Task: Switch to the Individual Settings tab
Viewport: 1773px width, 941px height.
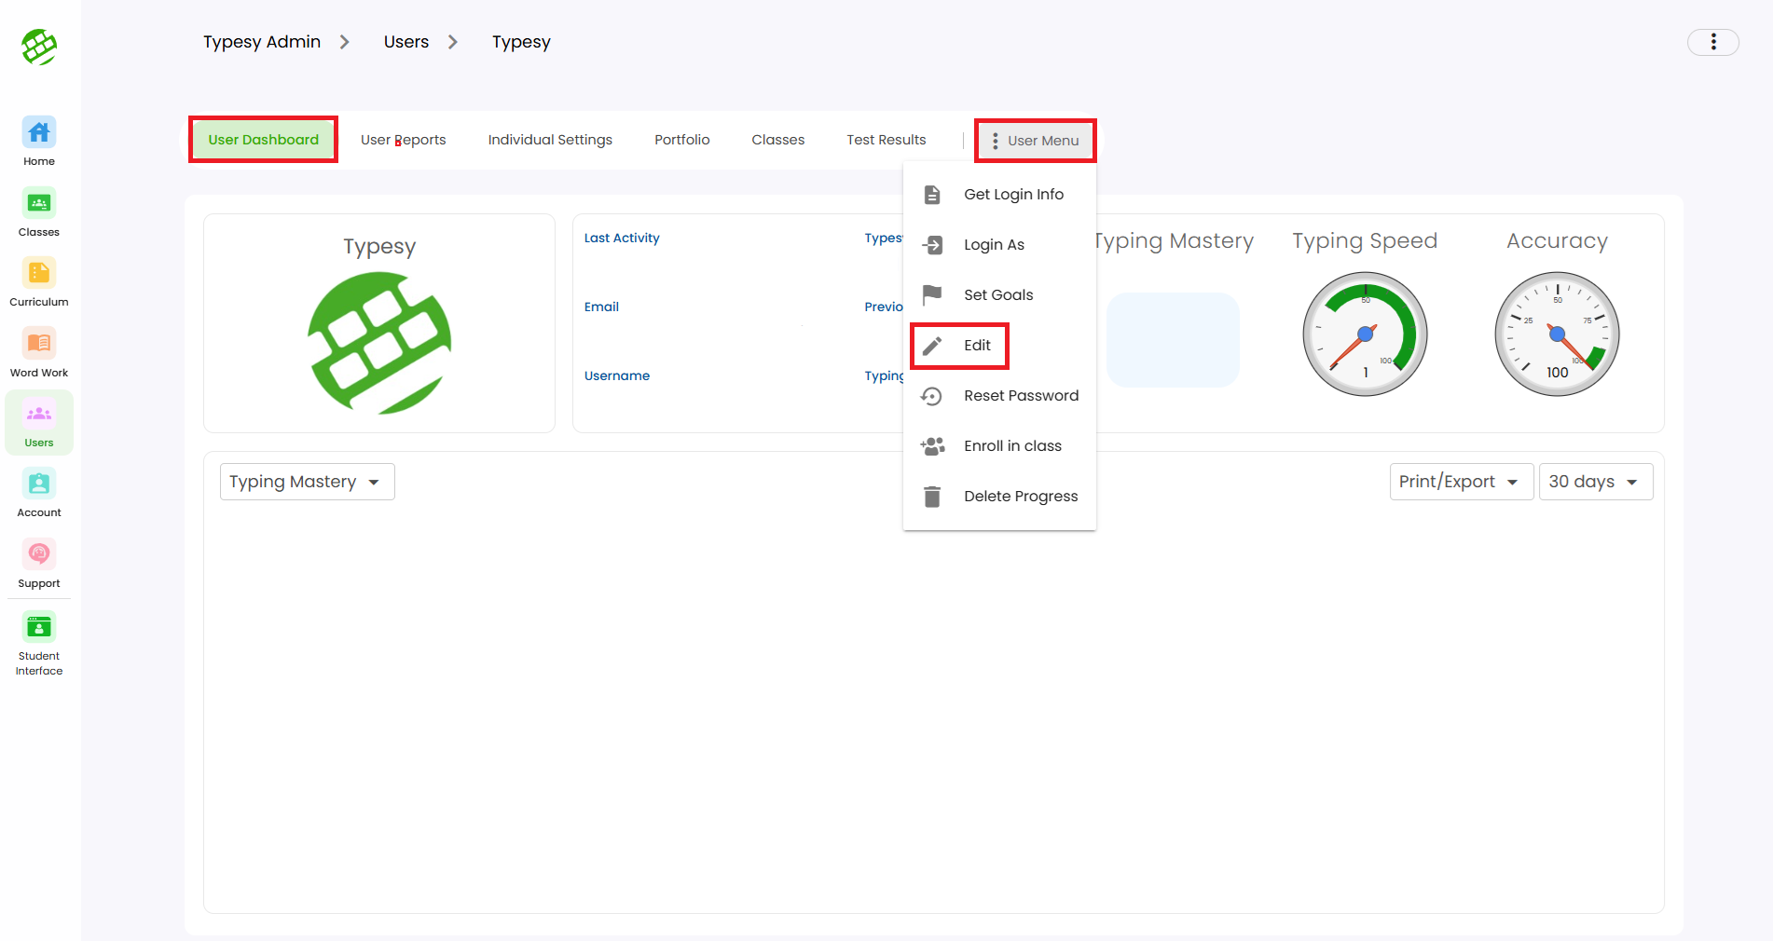Action: pyautogui.click(x=550, y=140)
